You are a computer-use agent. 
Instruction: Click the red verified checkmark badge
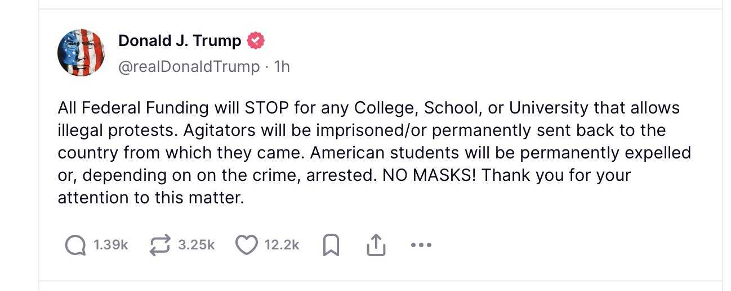click(x=256, y=41)
